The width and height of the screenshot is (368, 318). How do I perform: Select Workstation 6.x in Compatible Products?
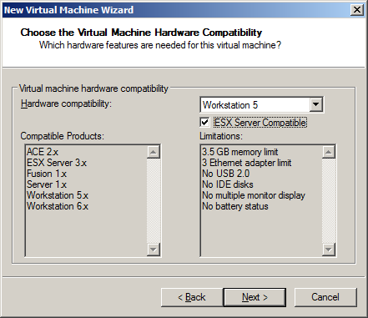point(58,206)
